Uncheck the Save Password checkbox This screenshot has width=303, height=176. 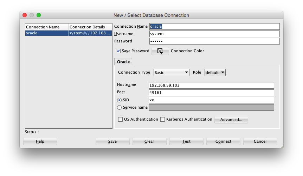[118, 51]
